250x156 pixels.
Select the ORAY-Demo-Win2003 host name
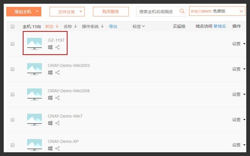coord(69,65)
